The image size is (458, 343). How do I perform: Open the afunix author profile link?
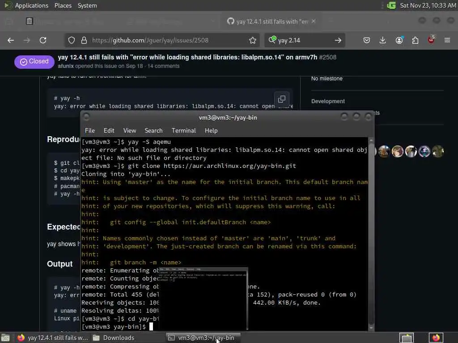pyautogui.click(x=66, y=66)
